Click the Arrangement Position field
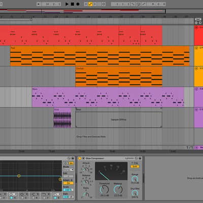The height and width of the screenshot is (203, 203). [51, 4]
